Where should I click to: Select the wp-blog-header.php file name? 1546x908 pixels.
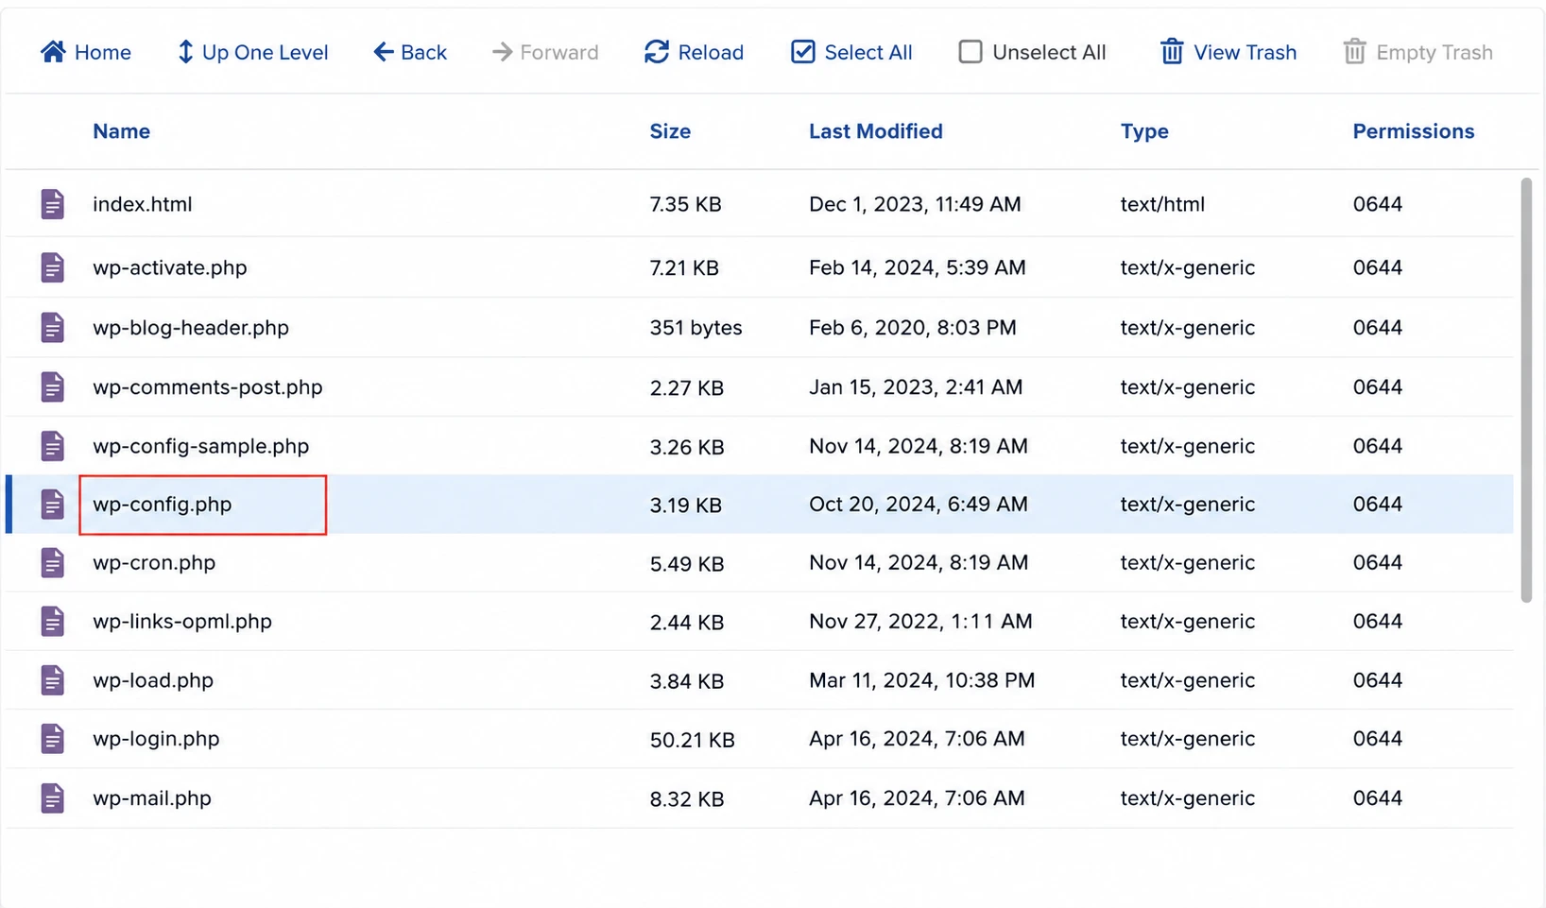point(191,329)
